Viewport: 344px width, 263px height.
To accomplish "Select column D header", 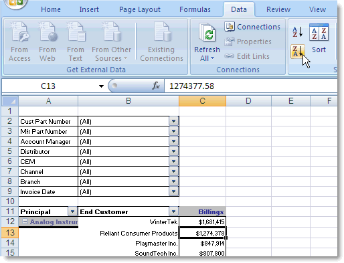I will coord(248,101).
